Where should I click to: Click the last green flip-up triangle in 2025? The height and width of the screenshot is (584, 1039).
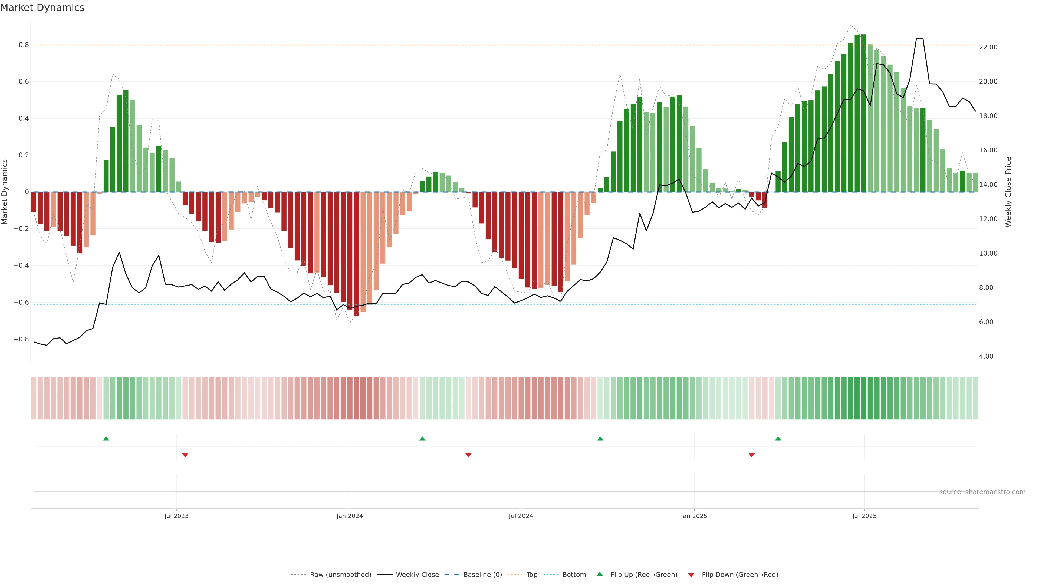(x=778, y=439)
